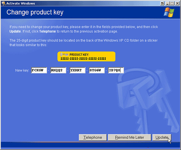This screenshot has width=181, height=150.
Task: Click the Telephone button
Action: point(93,137)
